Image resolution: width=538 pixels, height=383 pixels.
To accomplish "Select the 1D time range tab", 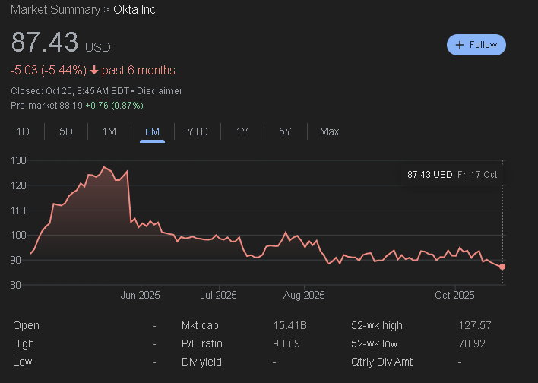I will click(x=23, y=131).
